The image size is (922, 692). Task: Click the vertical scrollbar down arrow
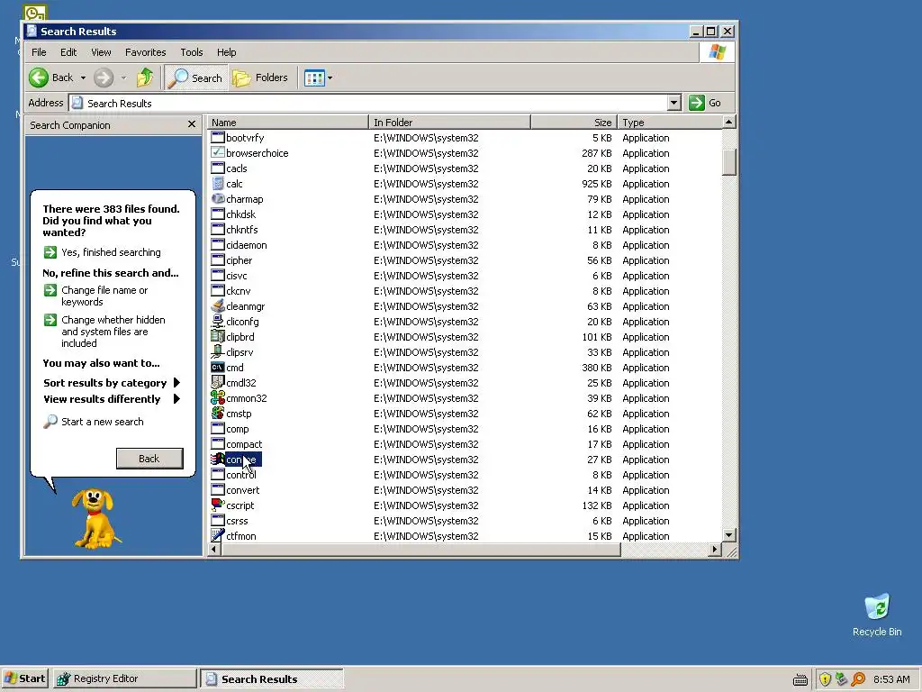tap(729, 535)
